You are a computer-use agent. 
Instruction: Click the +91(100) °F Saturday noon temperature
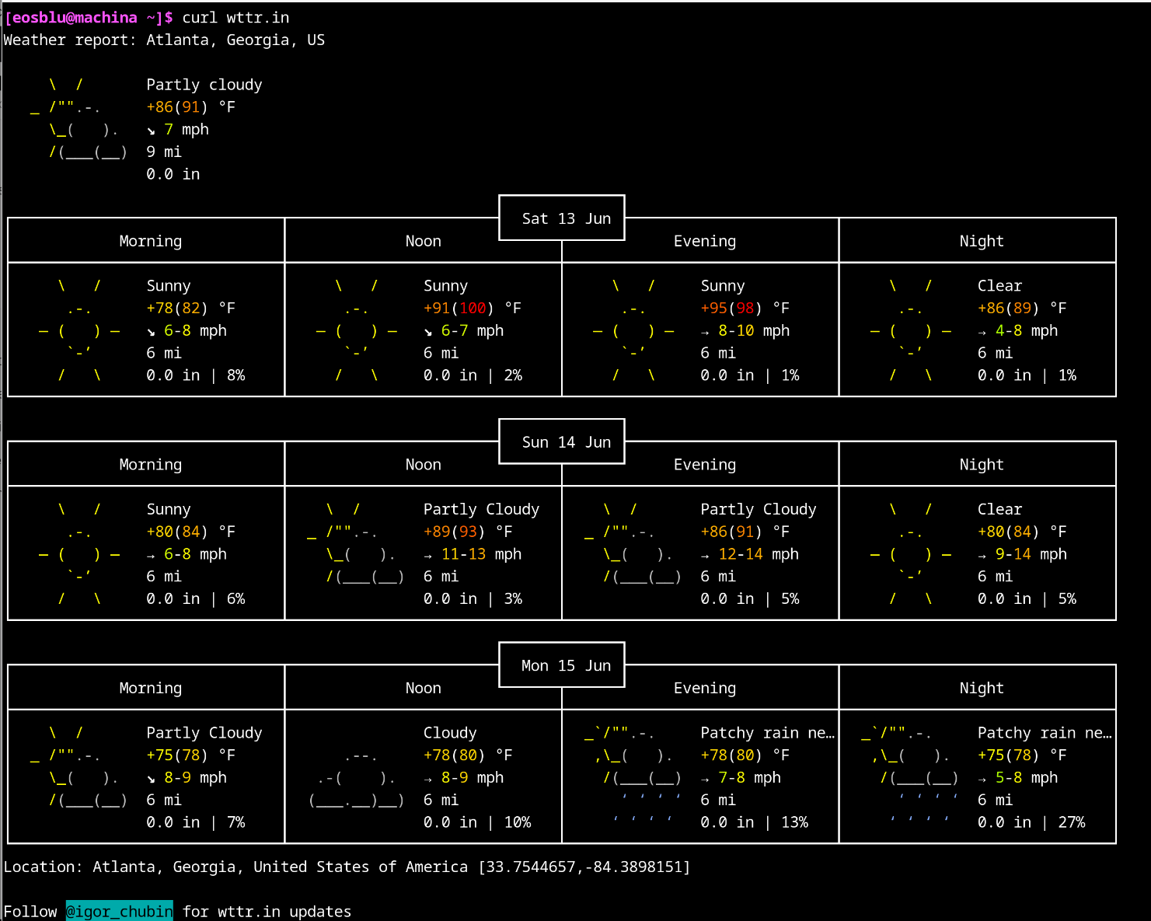pos(473,308)
